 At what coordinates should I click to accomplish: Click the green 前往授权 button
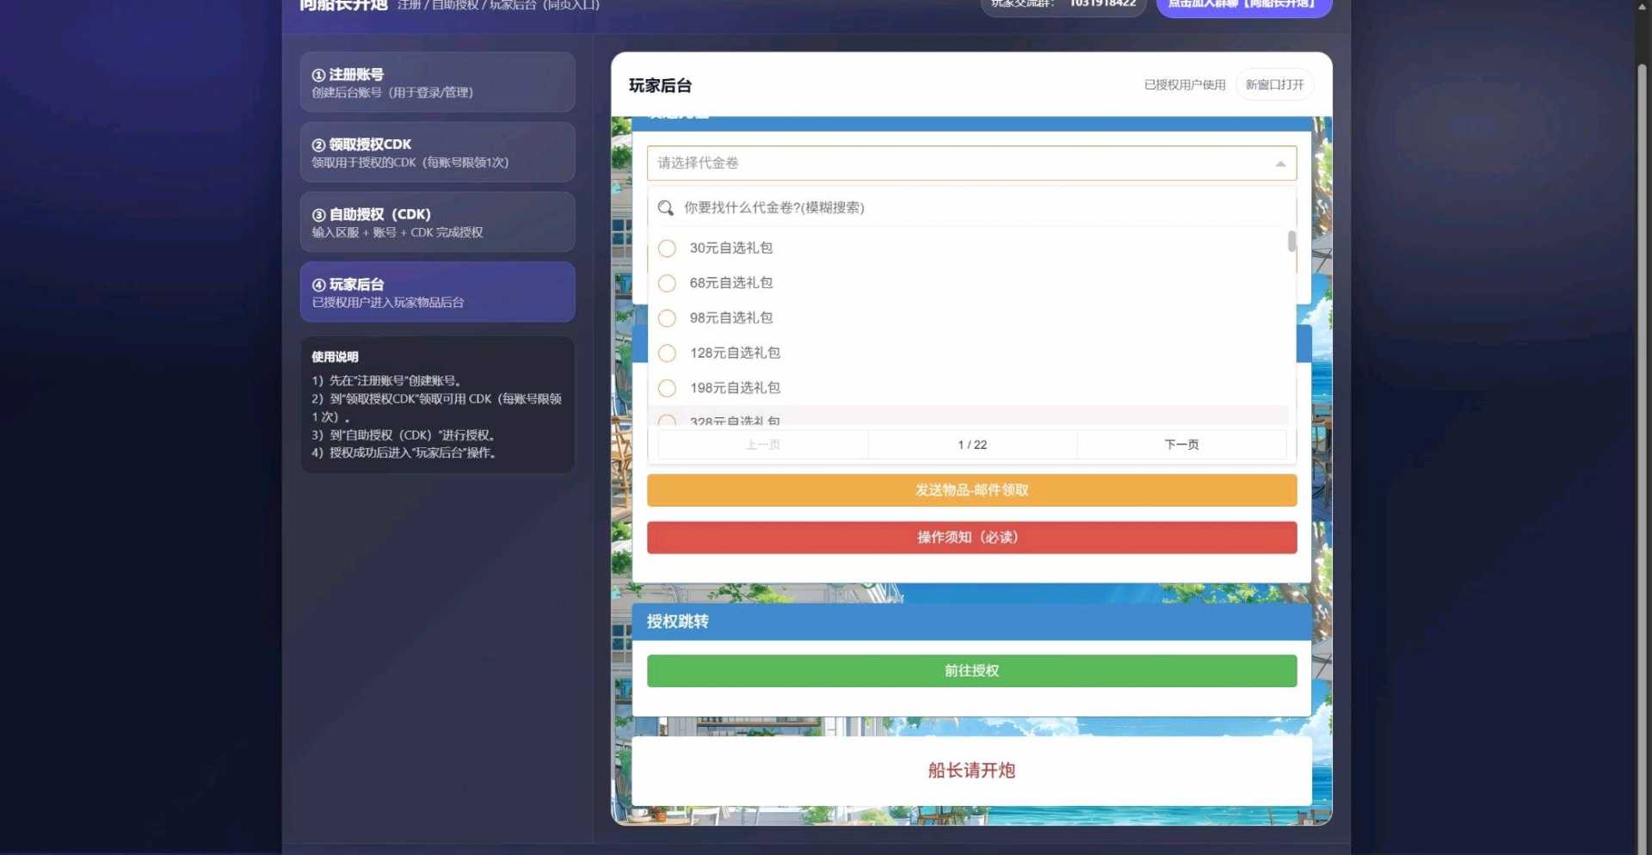point(971,671)
